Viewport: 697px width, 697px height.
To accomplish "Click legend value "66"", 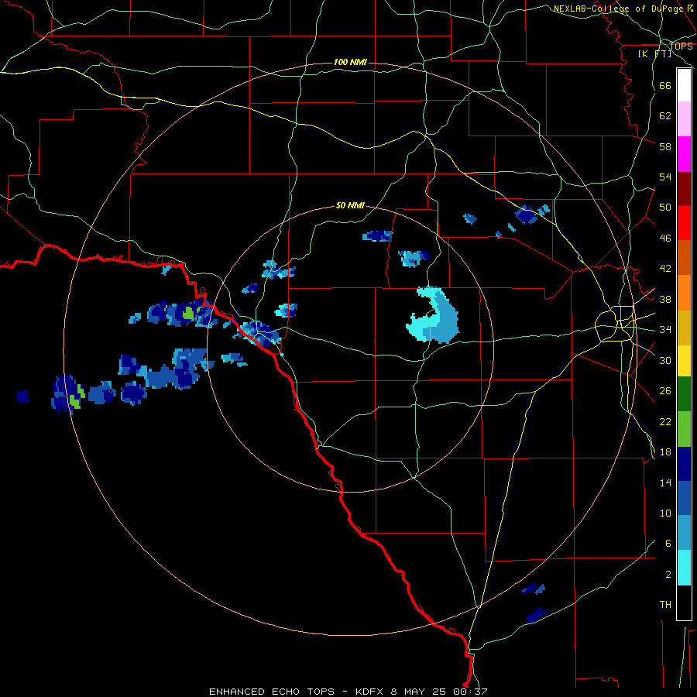I will click(665, 86).
